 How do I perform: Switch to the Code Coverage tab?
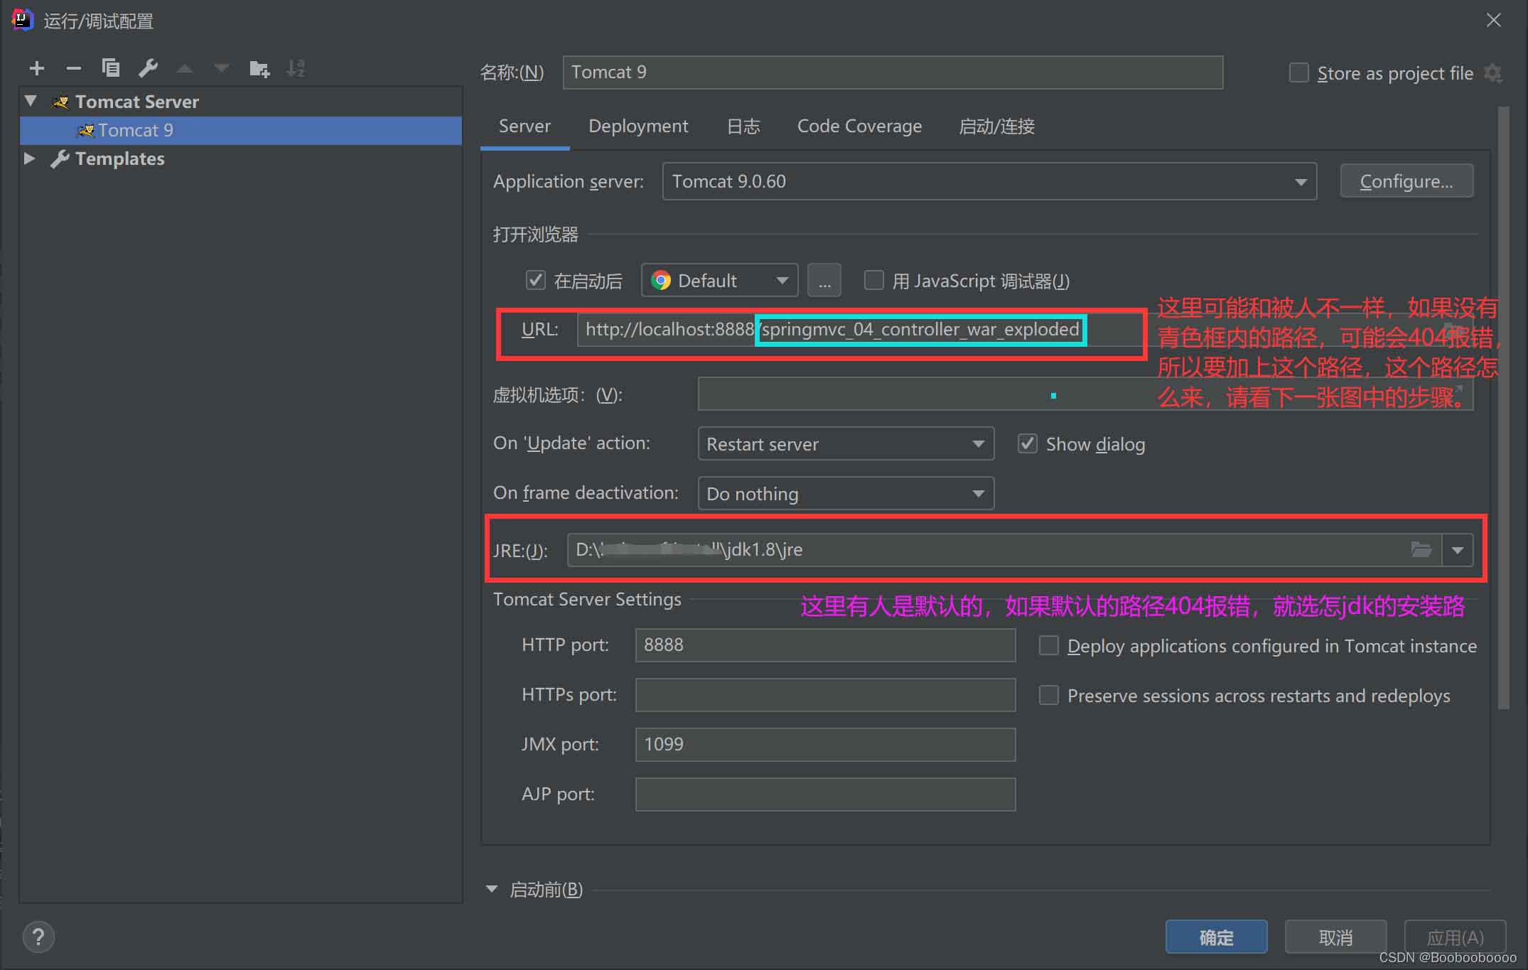[859, 126]
